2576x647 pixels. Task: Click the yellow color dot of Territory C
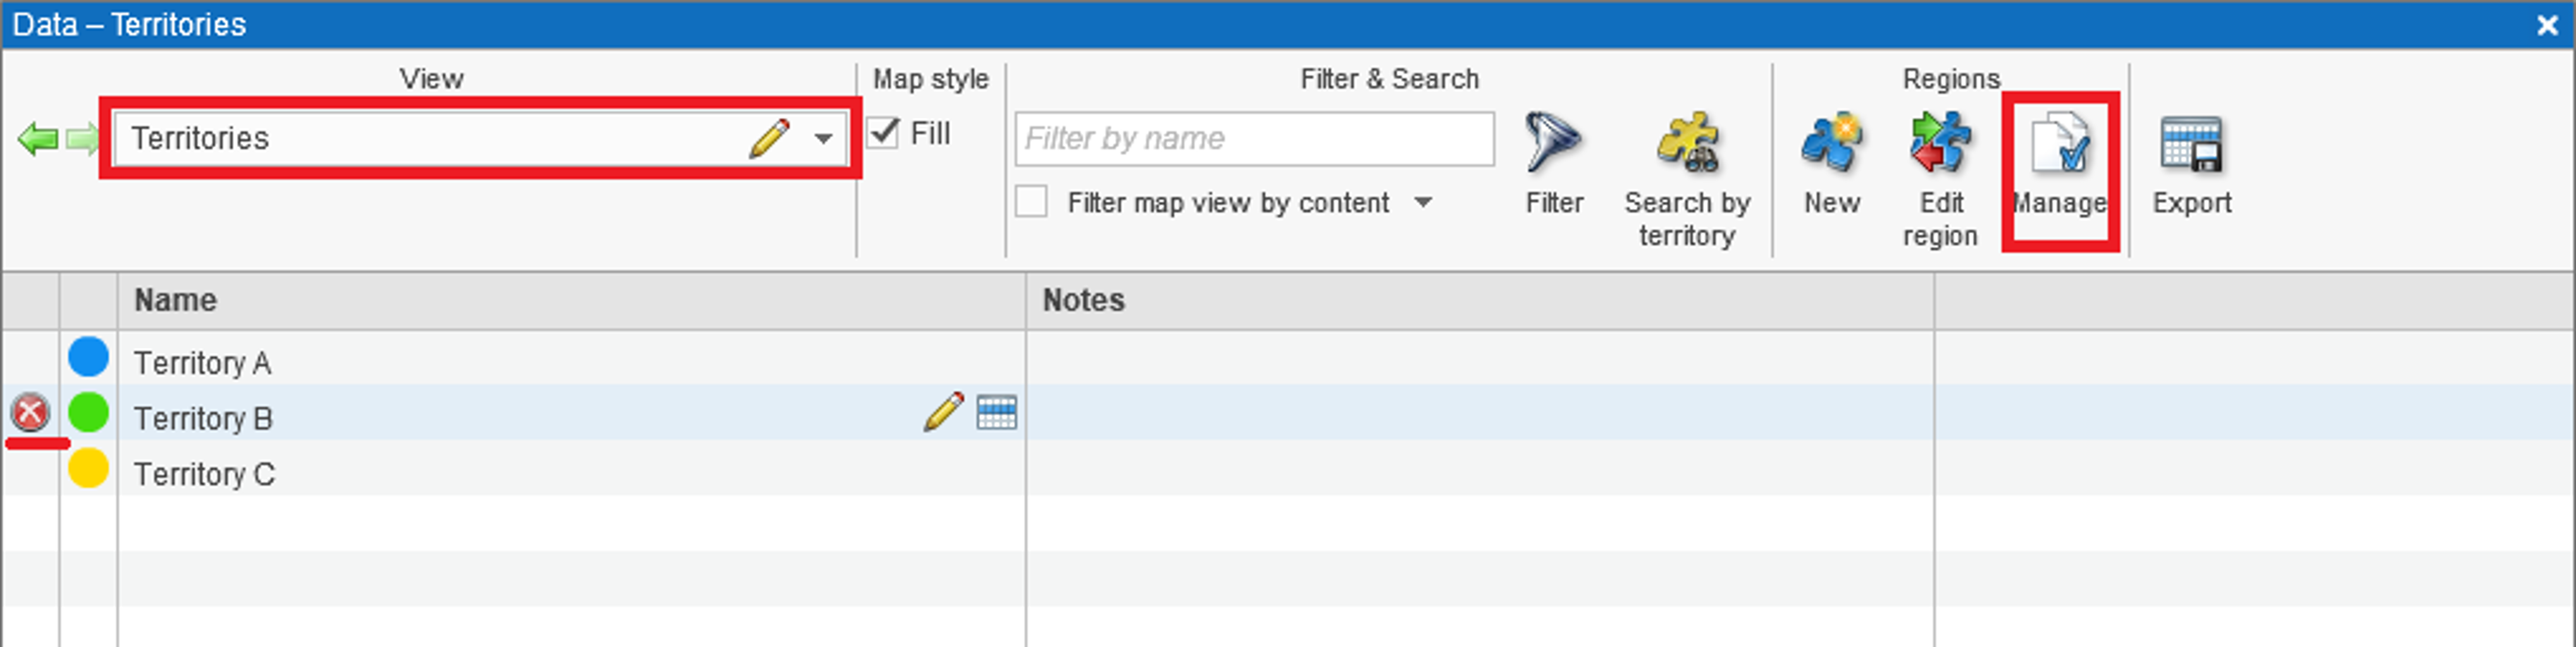[x=88, y=468]
